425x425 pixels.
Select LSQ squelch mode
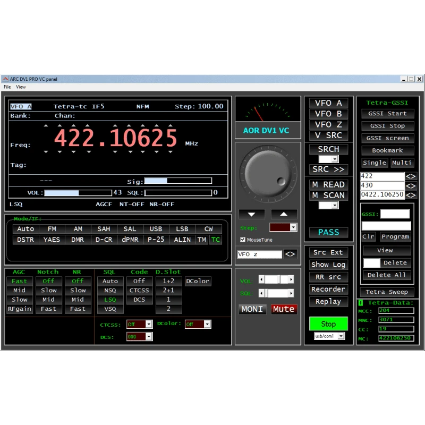click(x=110, y=300)
